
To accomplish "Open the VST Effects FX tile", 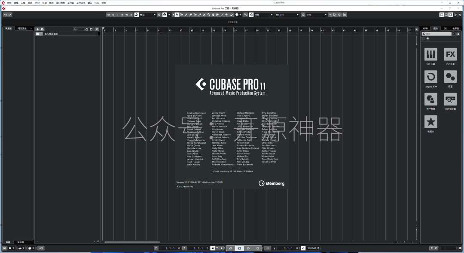I will pos(450,54).
